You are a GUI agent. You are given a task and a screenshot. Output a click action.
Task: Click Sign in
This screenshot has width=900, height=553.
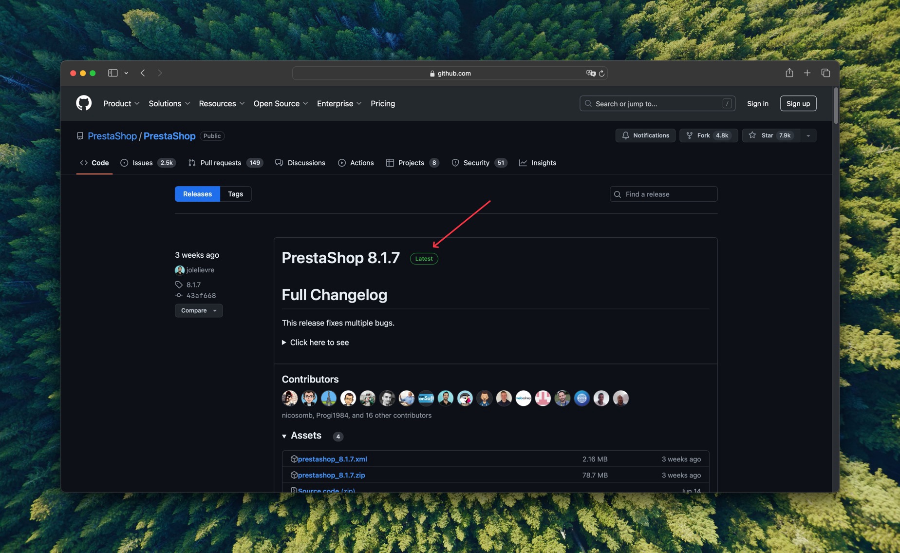[758, 103]
